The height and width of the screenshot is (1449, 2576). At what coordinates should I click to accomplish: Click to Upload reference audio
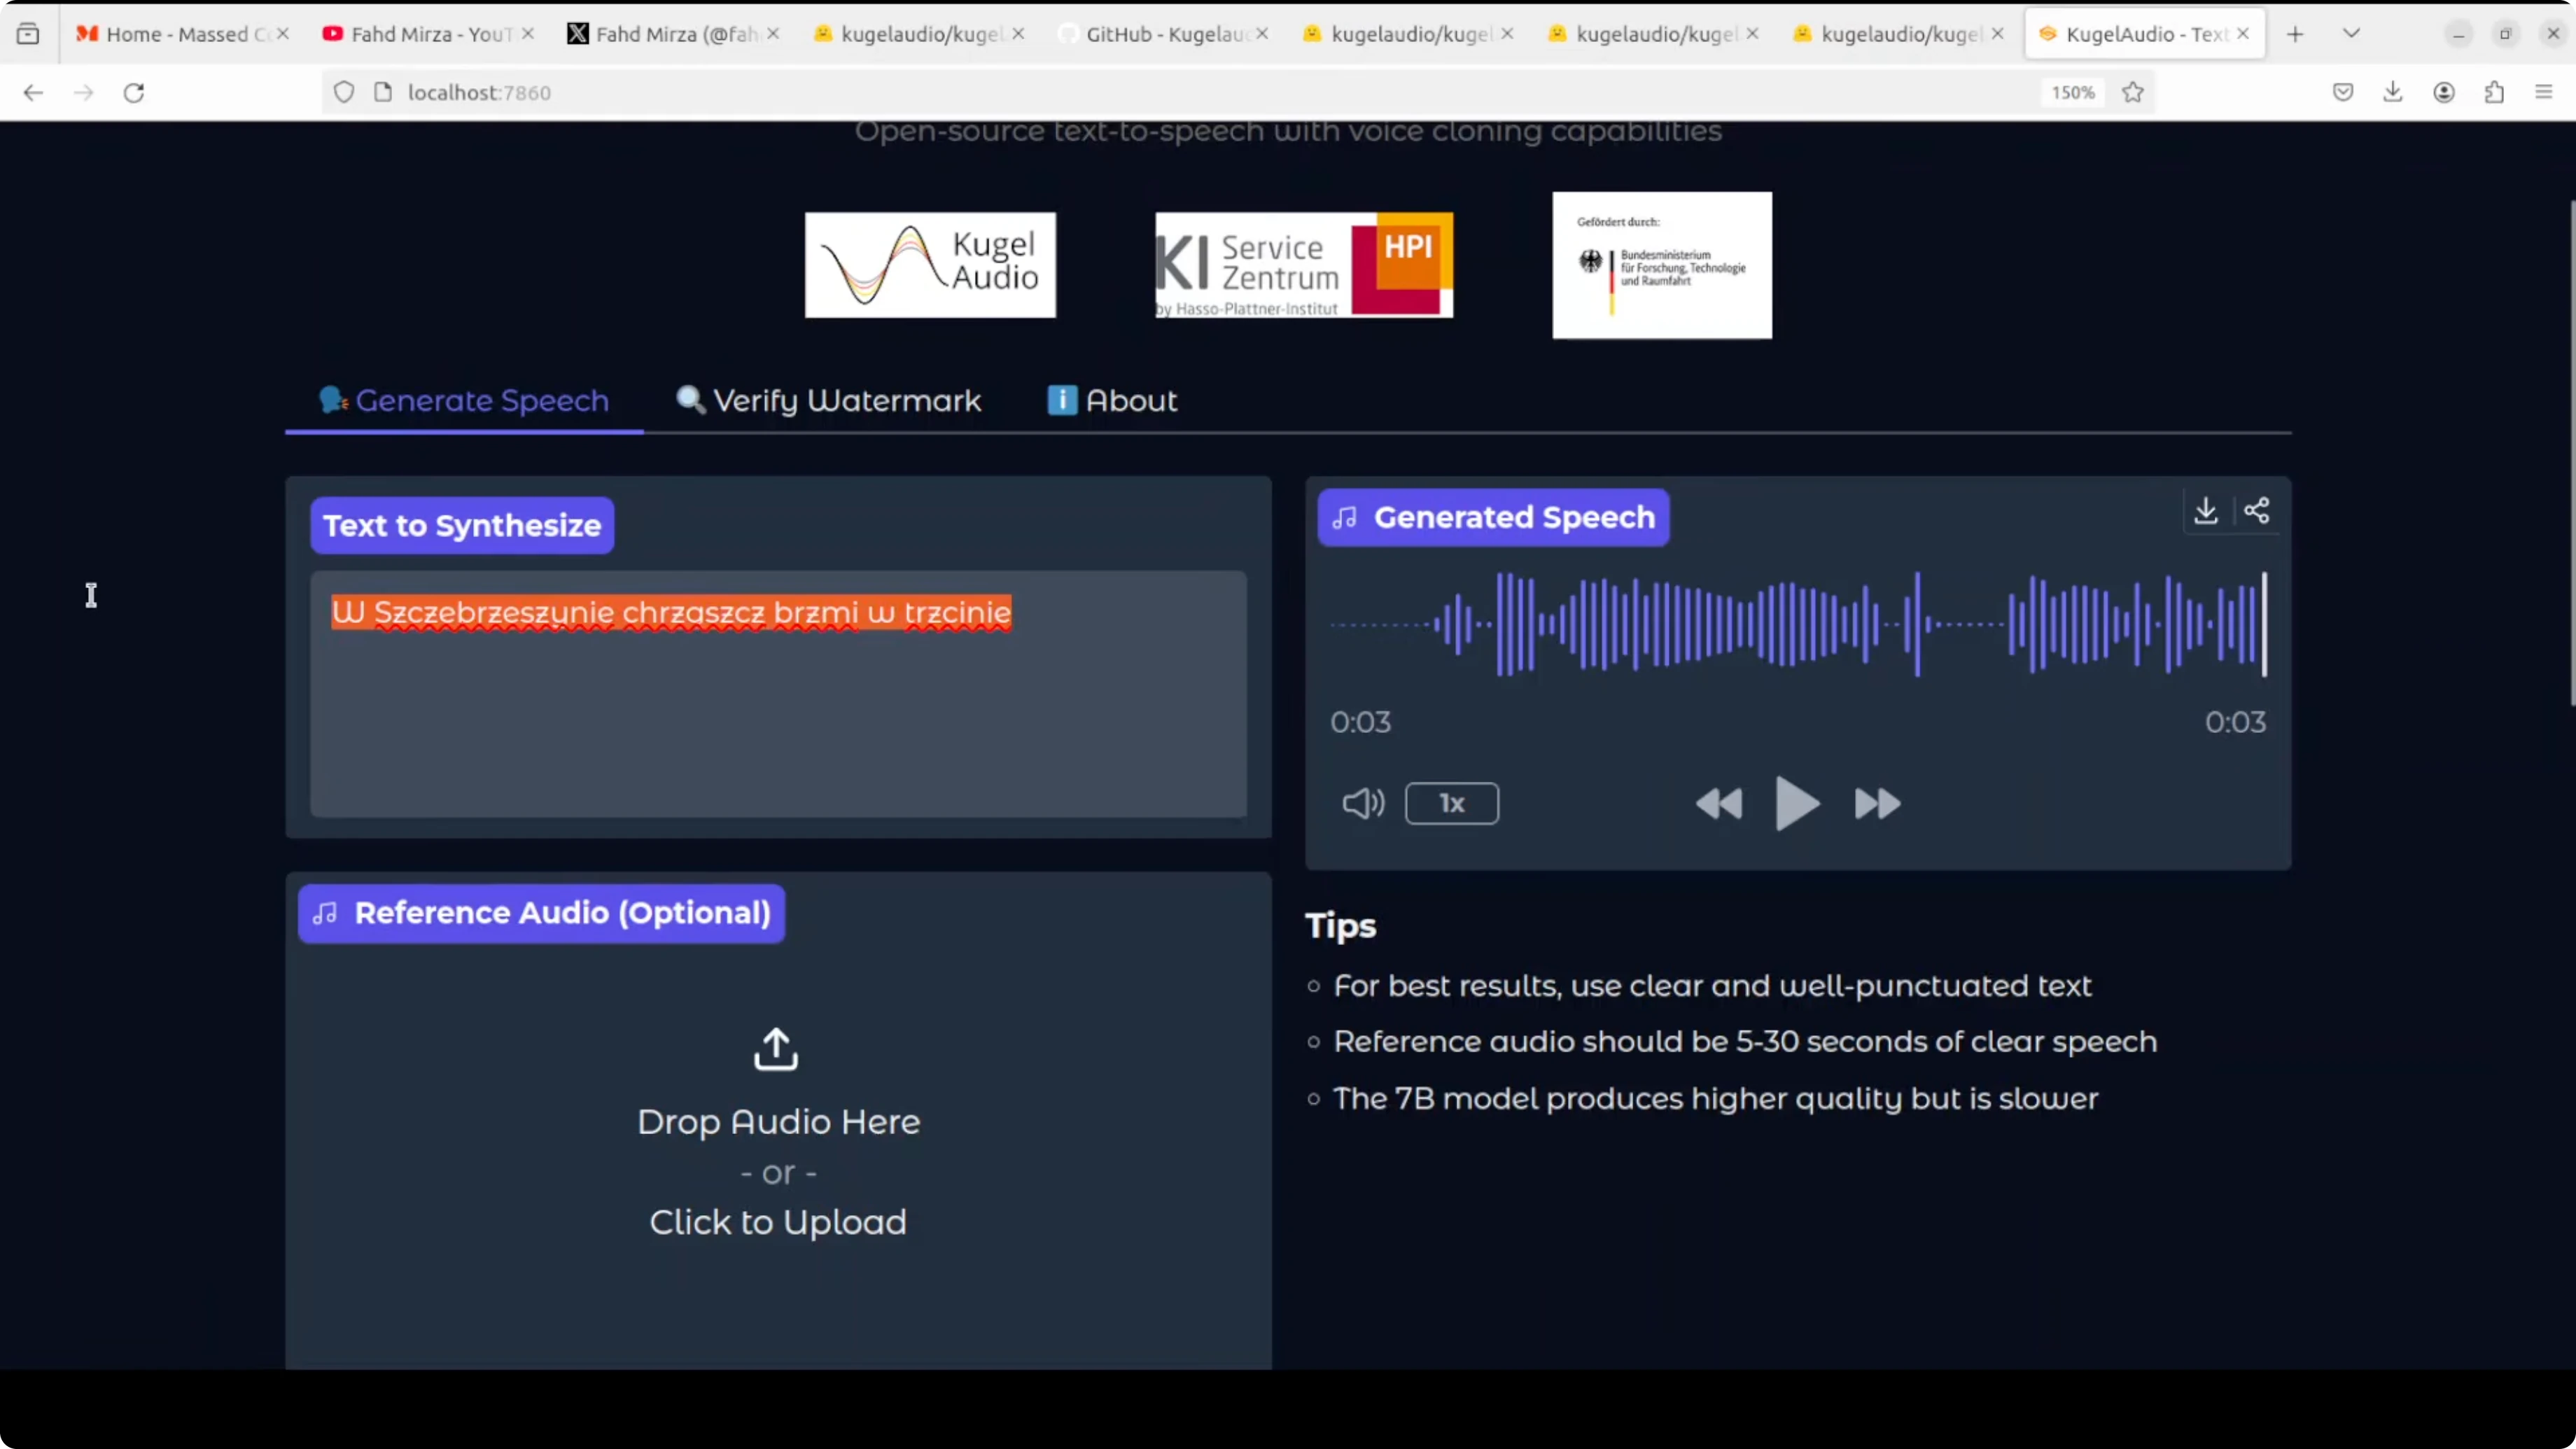(777, 1221)
